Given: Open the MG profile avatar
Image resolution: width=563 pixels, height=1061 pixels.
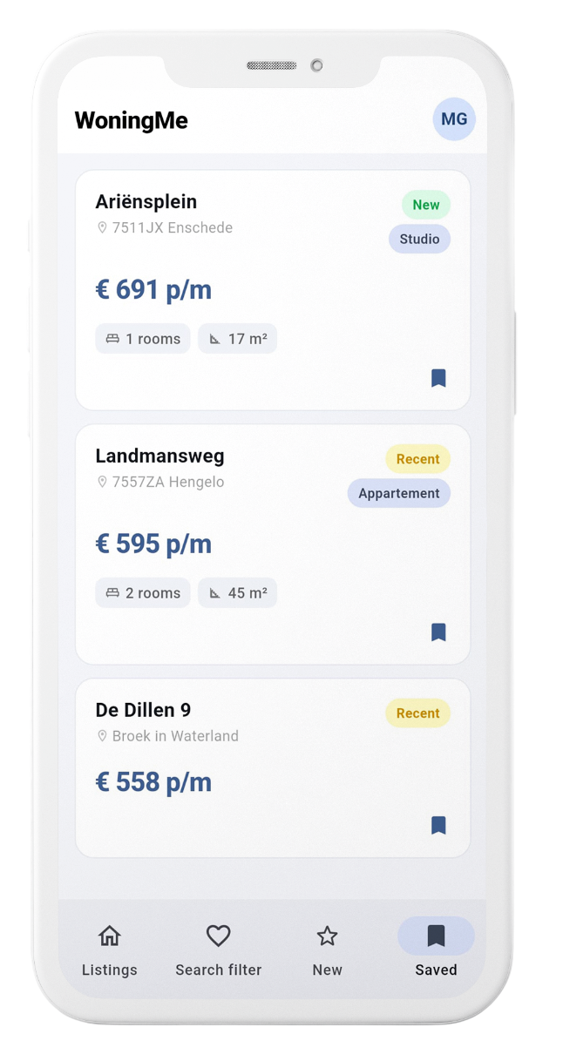Looking at the screenshot, I should 454,119.
